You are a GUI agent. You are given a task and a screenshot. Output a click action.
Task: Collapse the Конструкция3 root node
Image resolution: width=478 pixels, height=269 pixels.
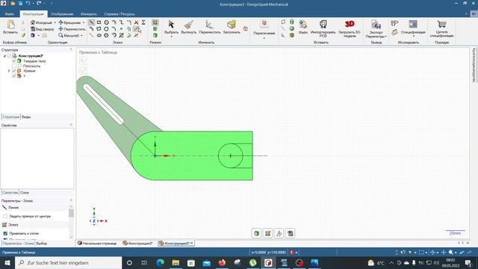(4, 56)
